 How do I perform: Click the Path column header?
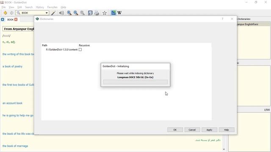point(44,45)
